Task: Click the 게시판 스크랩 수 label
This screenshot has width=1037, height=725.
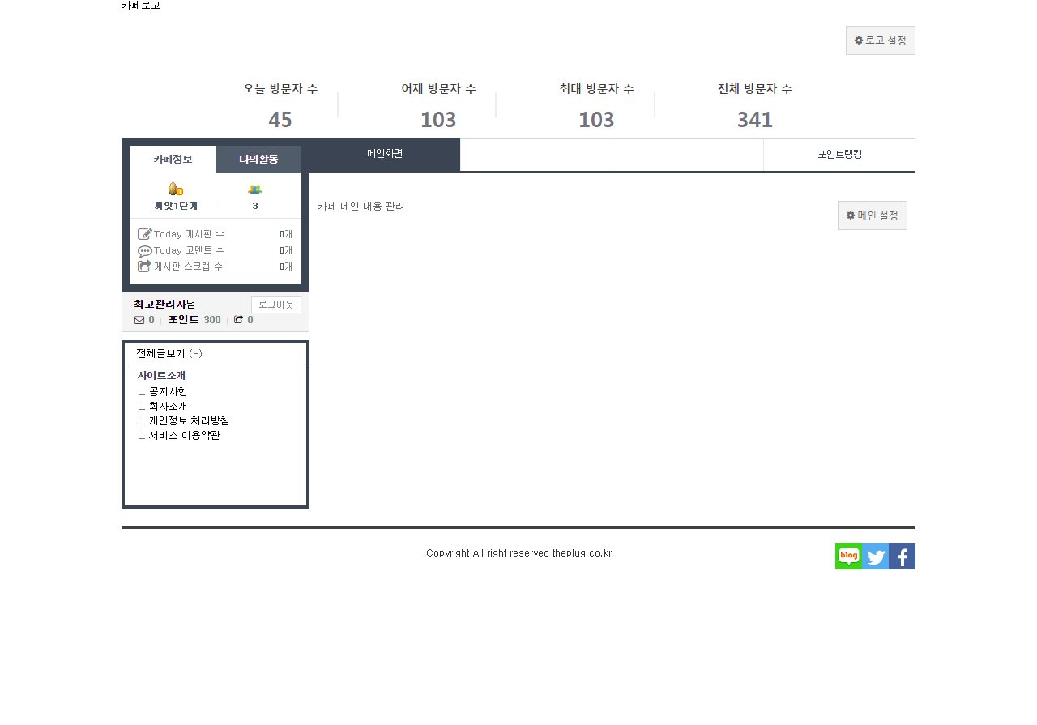Action: pos(188,267)
